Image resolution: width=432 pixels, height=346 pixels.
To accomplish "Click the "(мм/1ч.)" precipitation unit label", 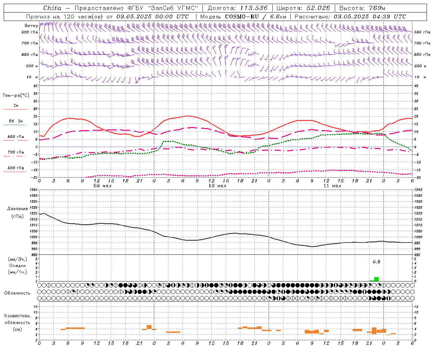I will [x=17, y=272].
